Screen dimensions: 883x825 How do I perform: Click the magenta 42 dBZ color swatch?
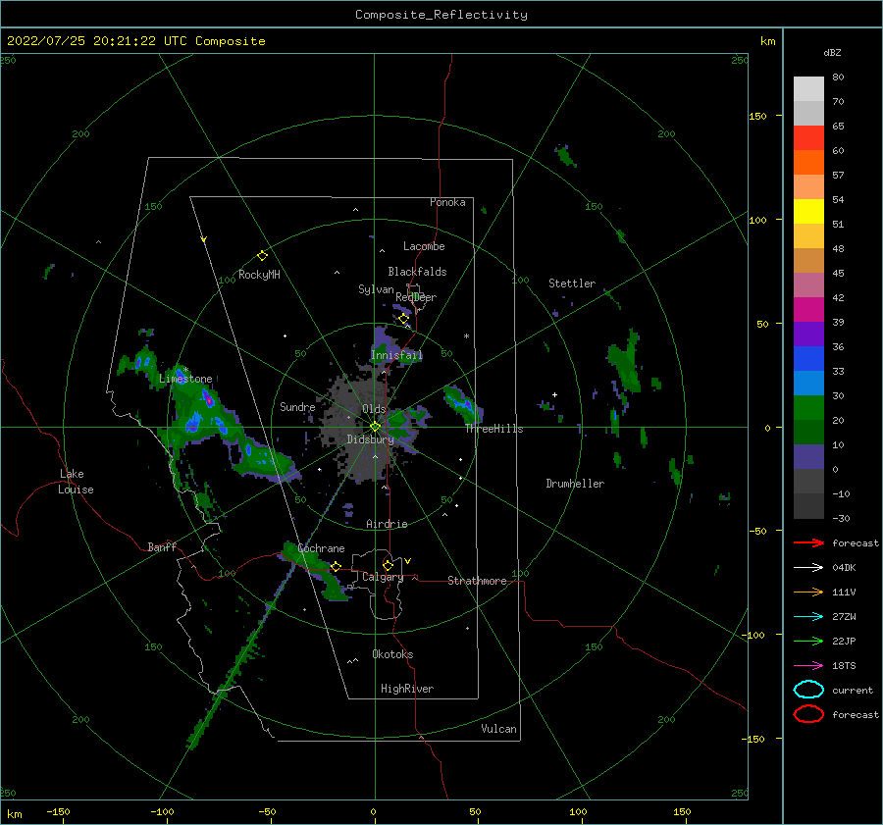pos(808,310)
